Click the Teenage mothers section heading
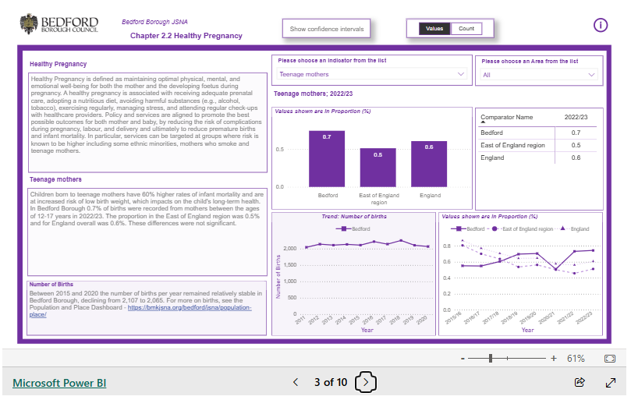631x400 pixels. tap(55, 179)
